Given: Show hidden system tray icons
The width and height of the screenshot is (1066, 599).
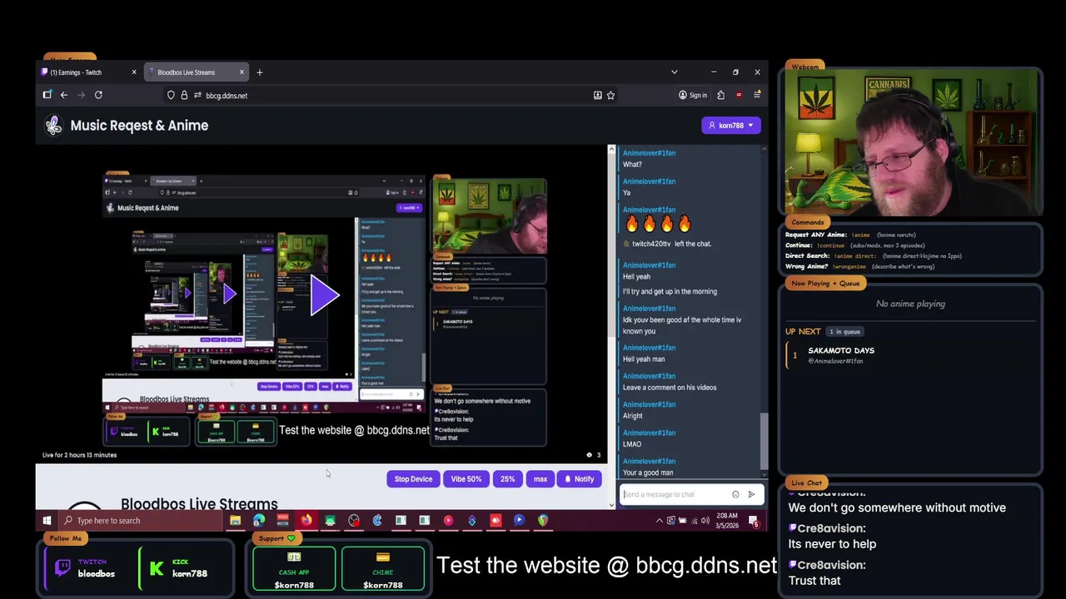Looking at the screenshot, I should pos(660,521).
